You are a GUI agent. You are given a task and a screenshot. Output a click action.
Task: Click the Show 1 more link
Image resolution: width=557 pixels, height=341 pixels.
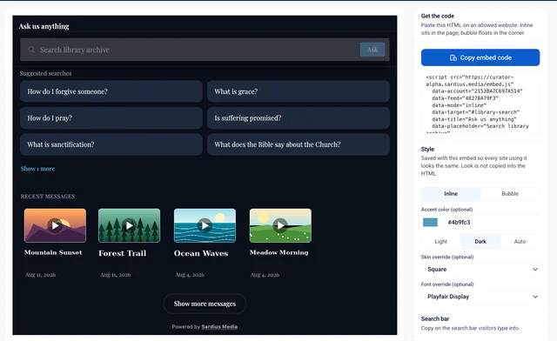(37, 169)
